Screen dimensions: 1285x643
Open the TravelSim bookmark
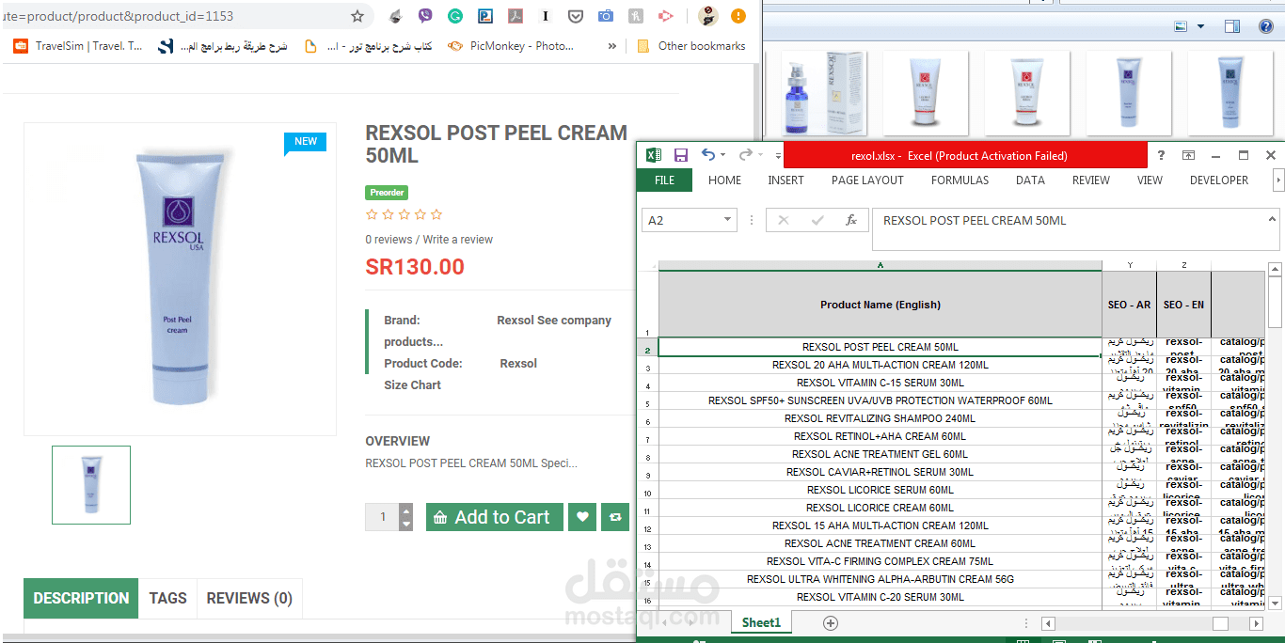78,45
